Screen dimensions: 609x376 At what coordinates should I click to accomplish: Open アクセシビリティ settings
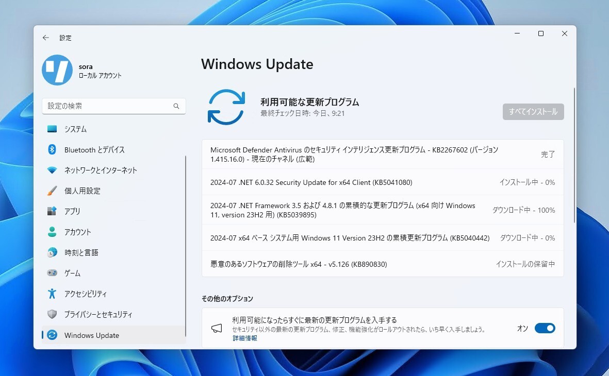52,294
